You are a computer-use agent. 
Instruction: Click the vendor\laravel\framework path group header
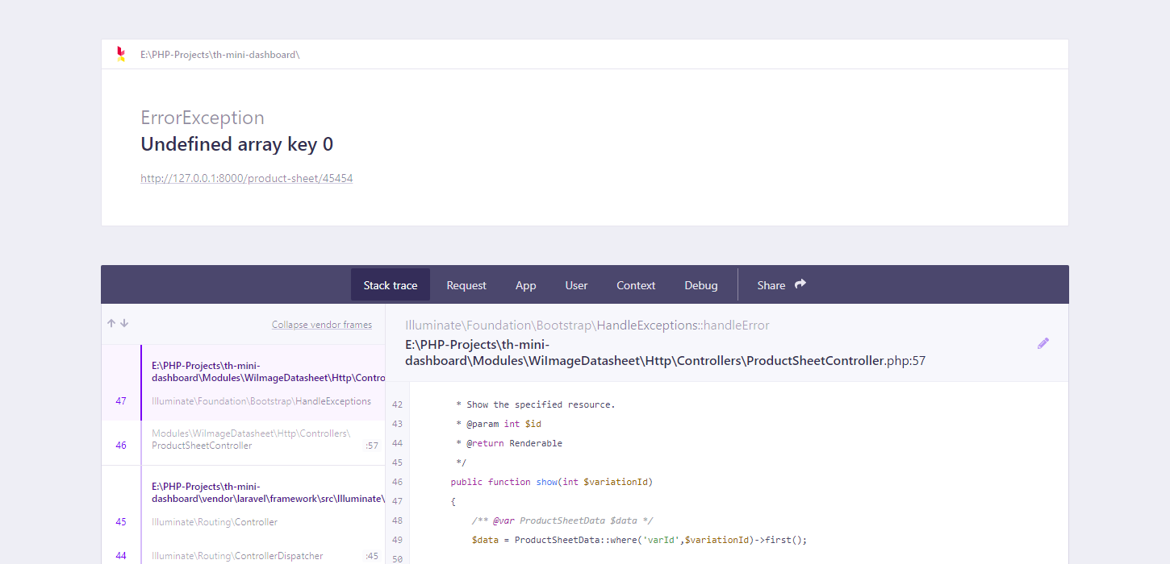tap(268, 492)
